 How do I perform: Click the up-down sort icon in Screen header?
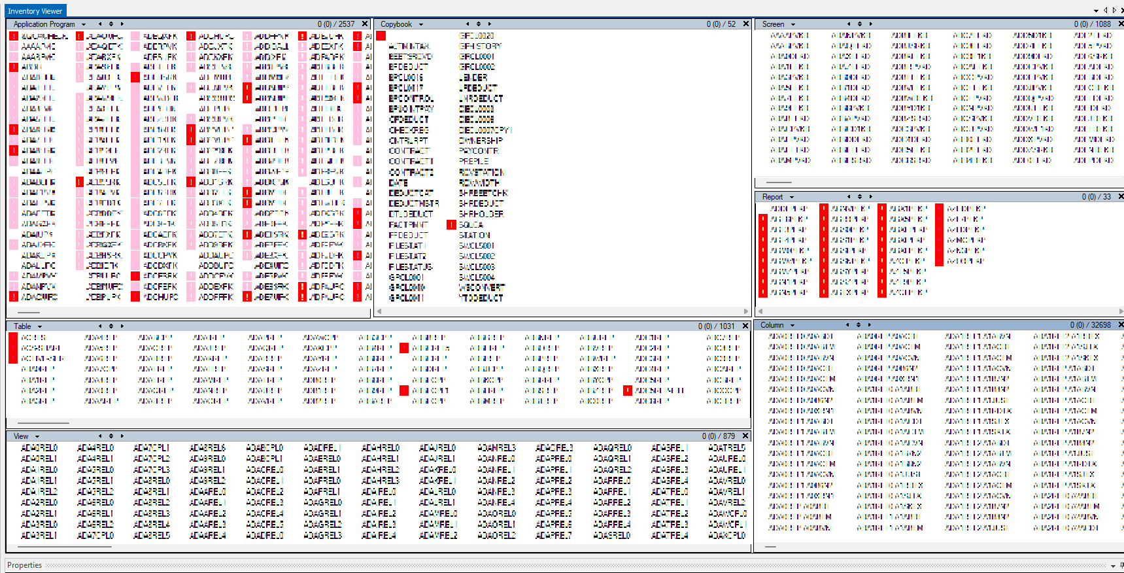[x=860, y=24]
